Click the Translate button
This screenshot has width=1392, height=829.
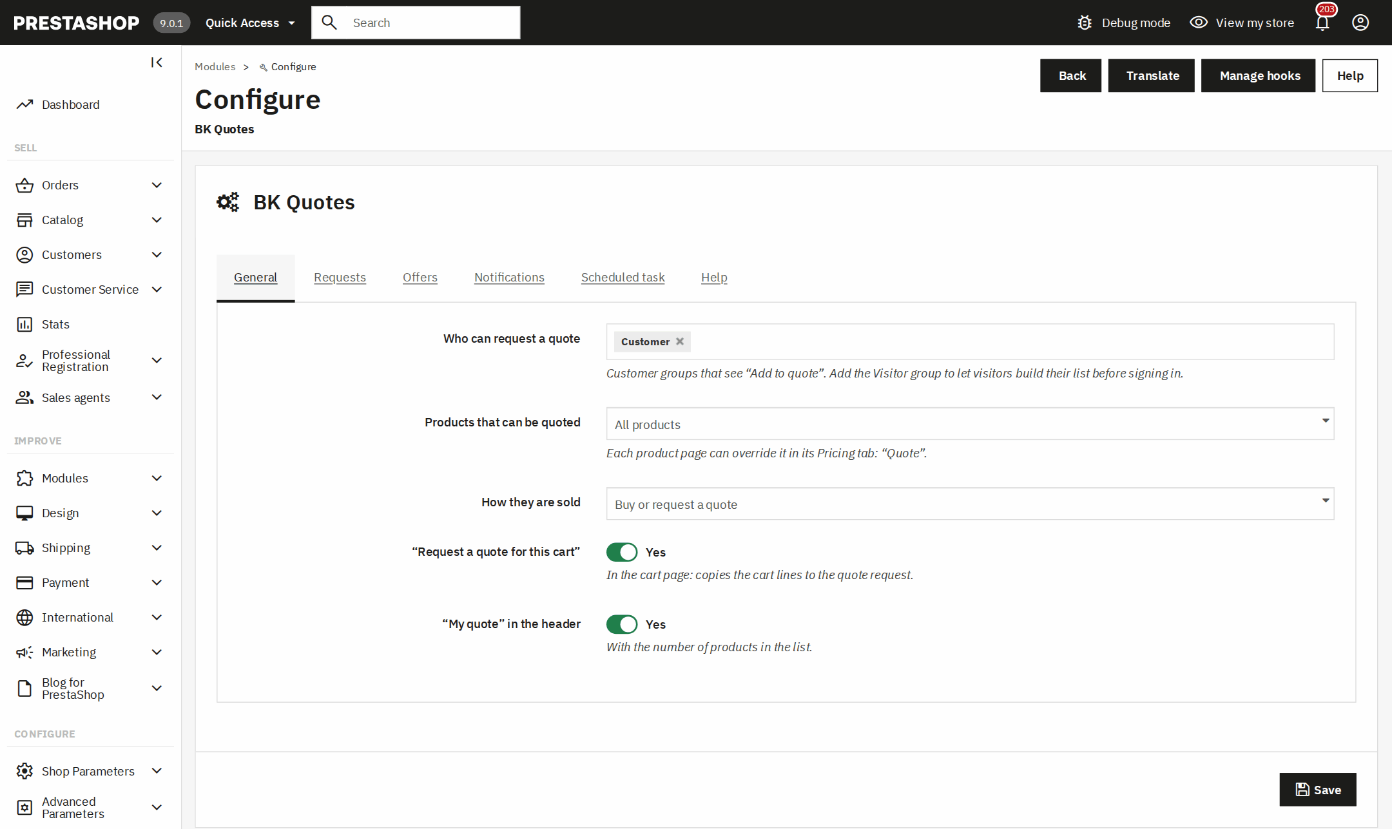click(x=1152, y=76)
